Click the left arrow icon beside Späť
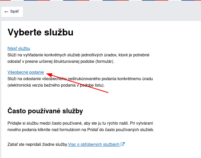The width and height of the screenshot is (201, 158). (6, 12)
